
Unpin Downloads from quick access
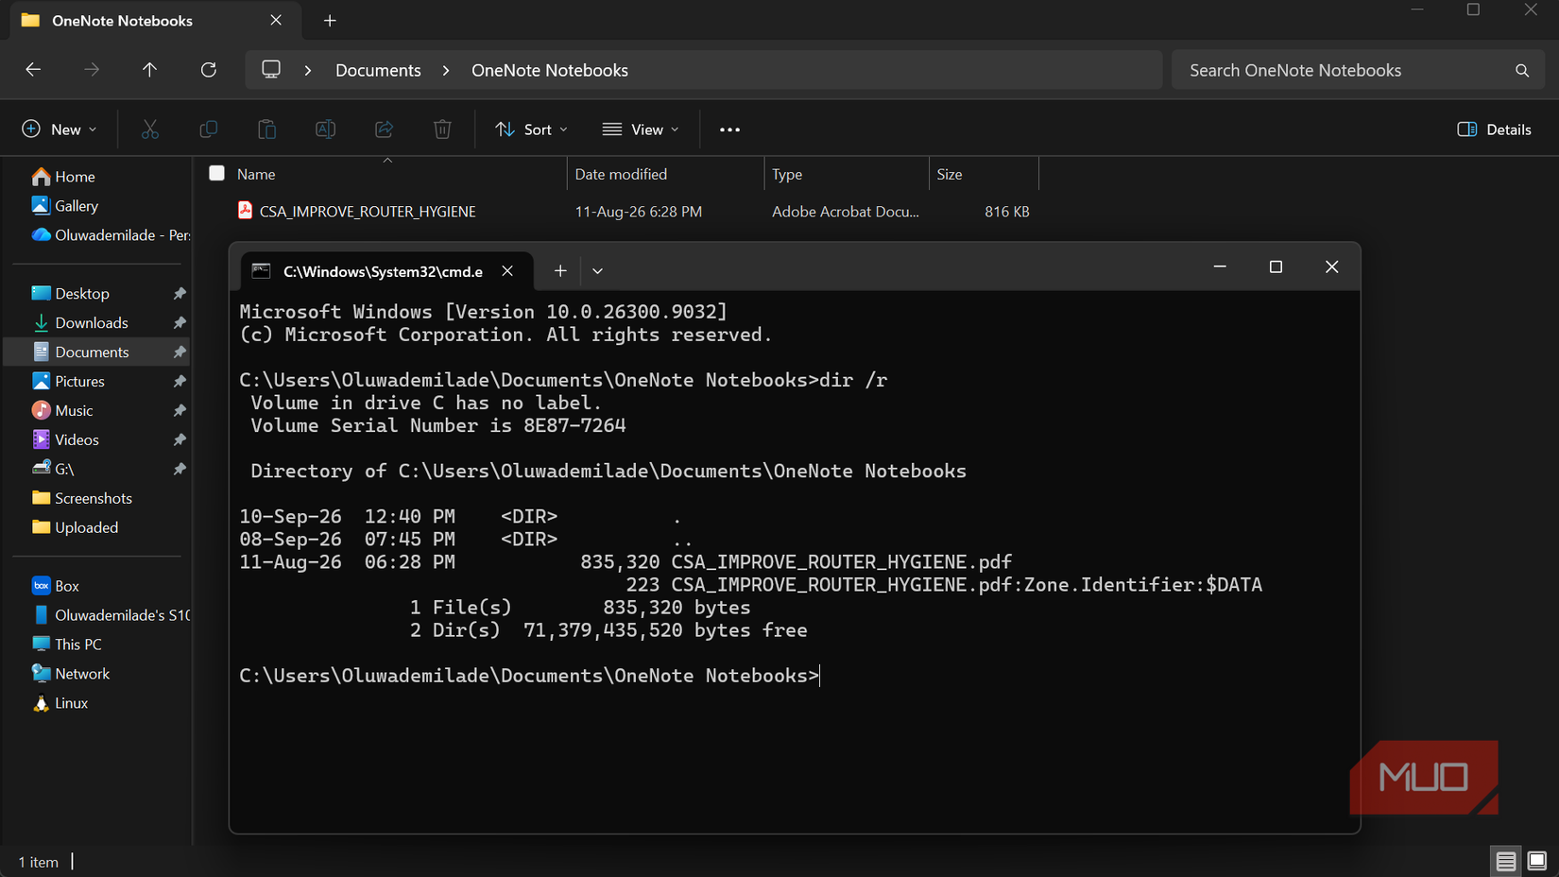[x=180, y=323]
